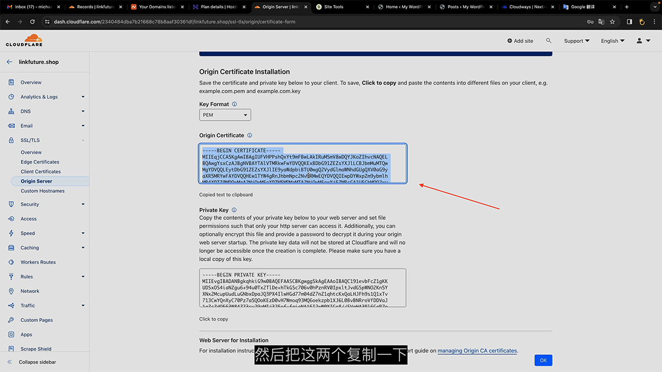Open Custom Hostnames submenu item
Image resolution: width=662 pixels, height=372 pixels.
click(42, 191)
